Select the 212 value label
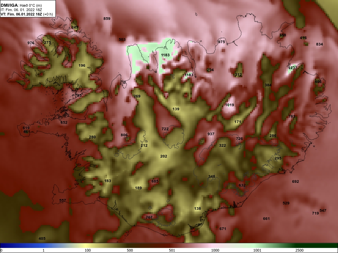The height and width of the screenshot is (253, 338). tap(144, 145)
